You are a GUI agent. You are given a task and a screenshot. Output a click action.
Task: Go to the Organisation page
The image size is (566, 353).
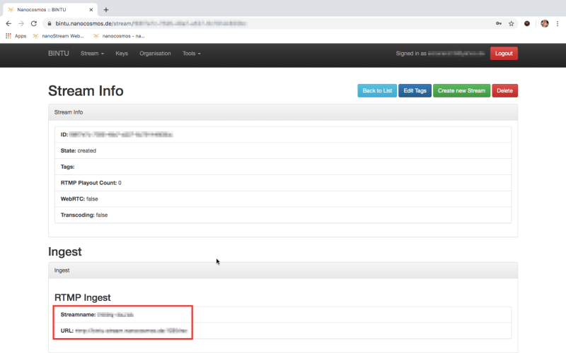point(155,54)
